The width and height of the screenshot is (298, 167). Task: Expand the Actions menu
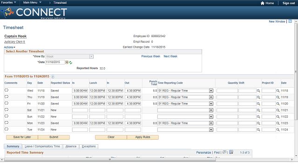click(9, 47)
